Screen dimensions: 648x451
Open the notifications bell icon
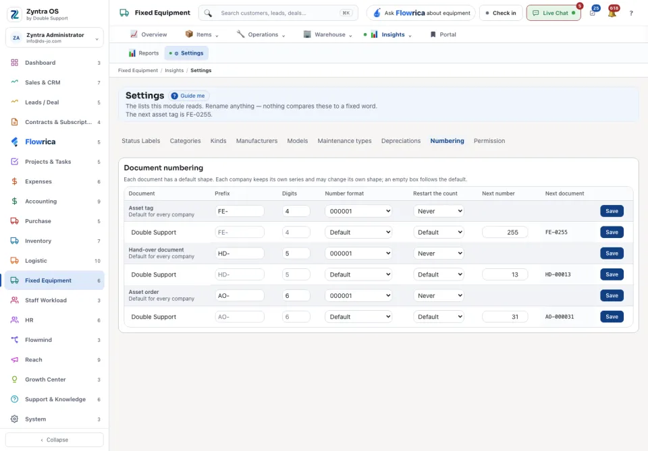pos(612,13)
